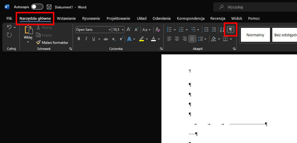Expand the font color dropdown arrow
The image size is (297, 143).
tap(159, 39)
